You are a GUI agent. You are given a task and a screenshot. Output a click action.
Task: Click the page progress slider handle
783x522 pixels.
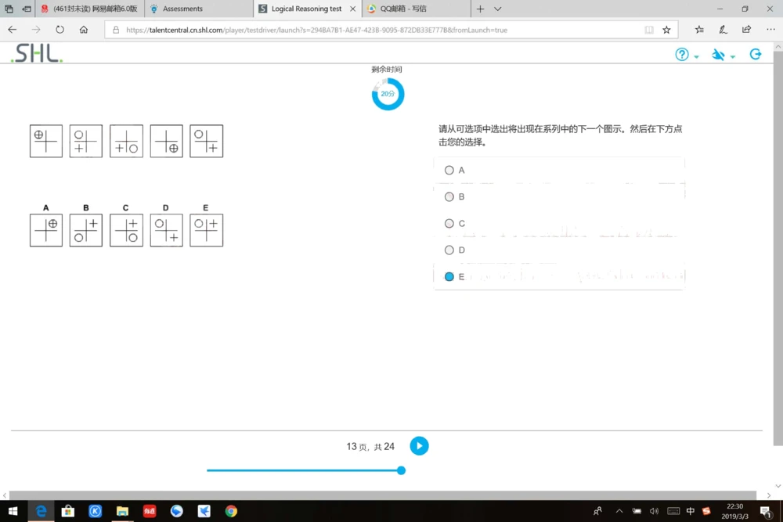coord(401,470)
